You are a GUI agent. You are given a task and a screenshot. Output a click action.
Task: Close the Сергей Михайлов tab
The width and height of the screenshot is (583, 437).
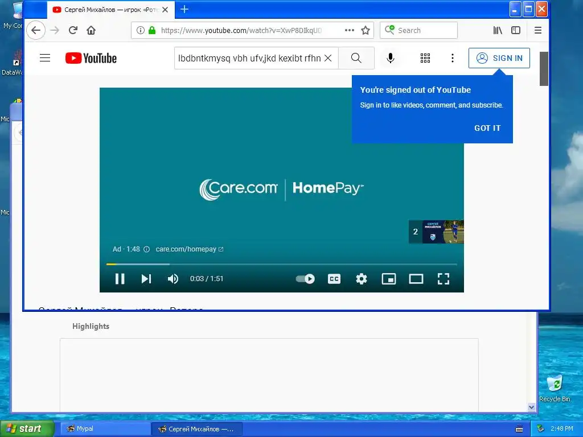tap(166, 10)
